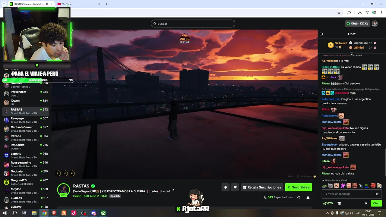Open tonyloo channel in sidebar
The image size is (386, 217).
pyautogui.click(x=25, y=191)
